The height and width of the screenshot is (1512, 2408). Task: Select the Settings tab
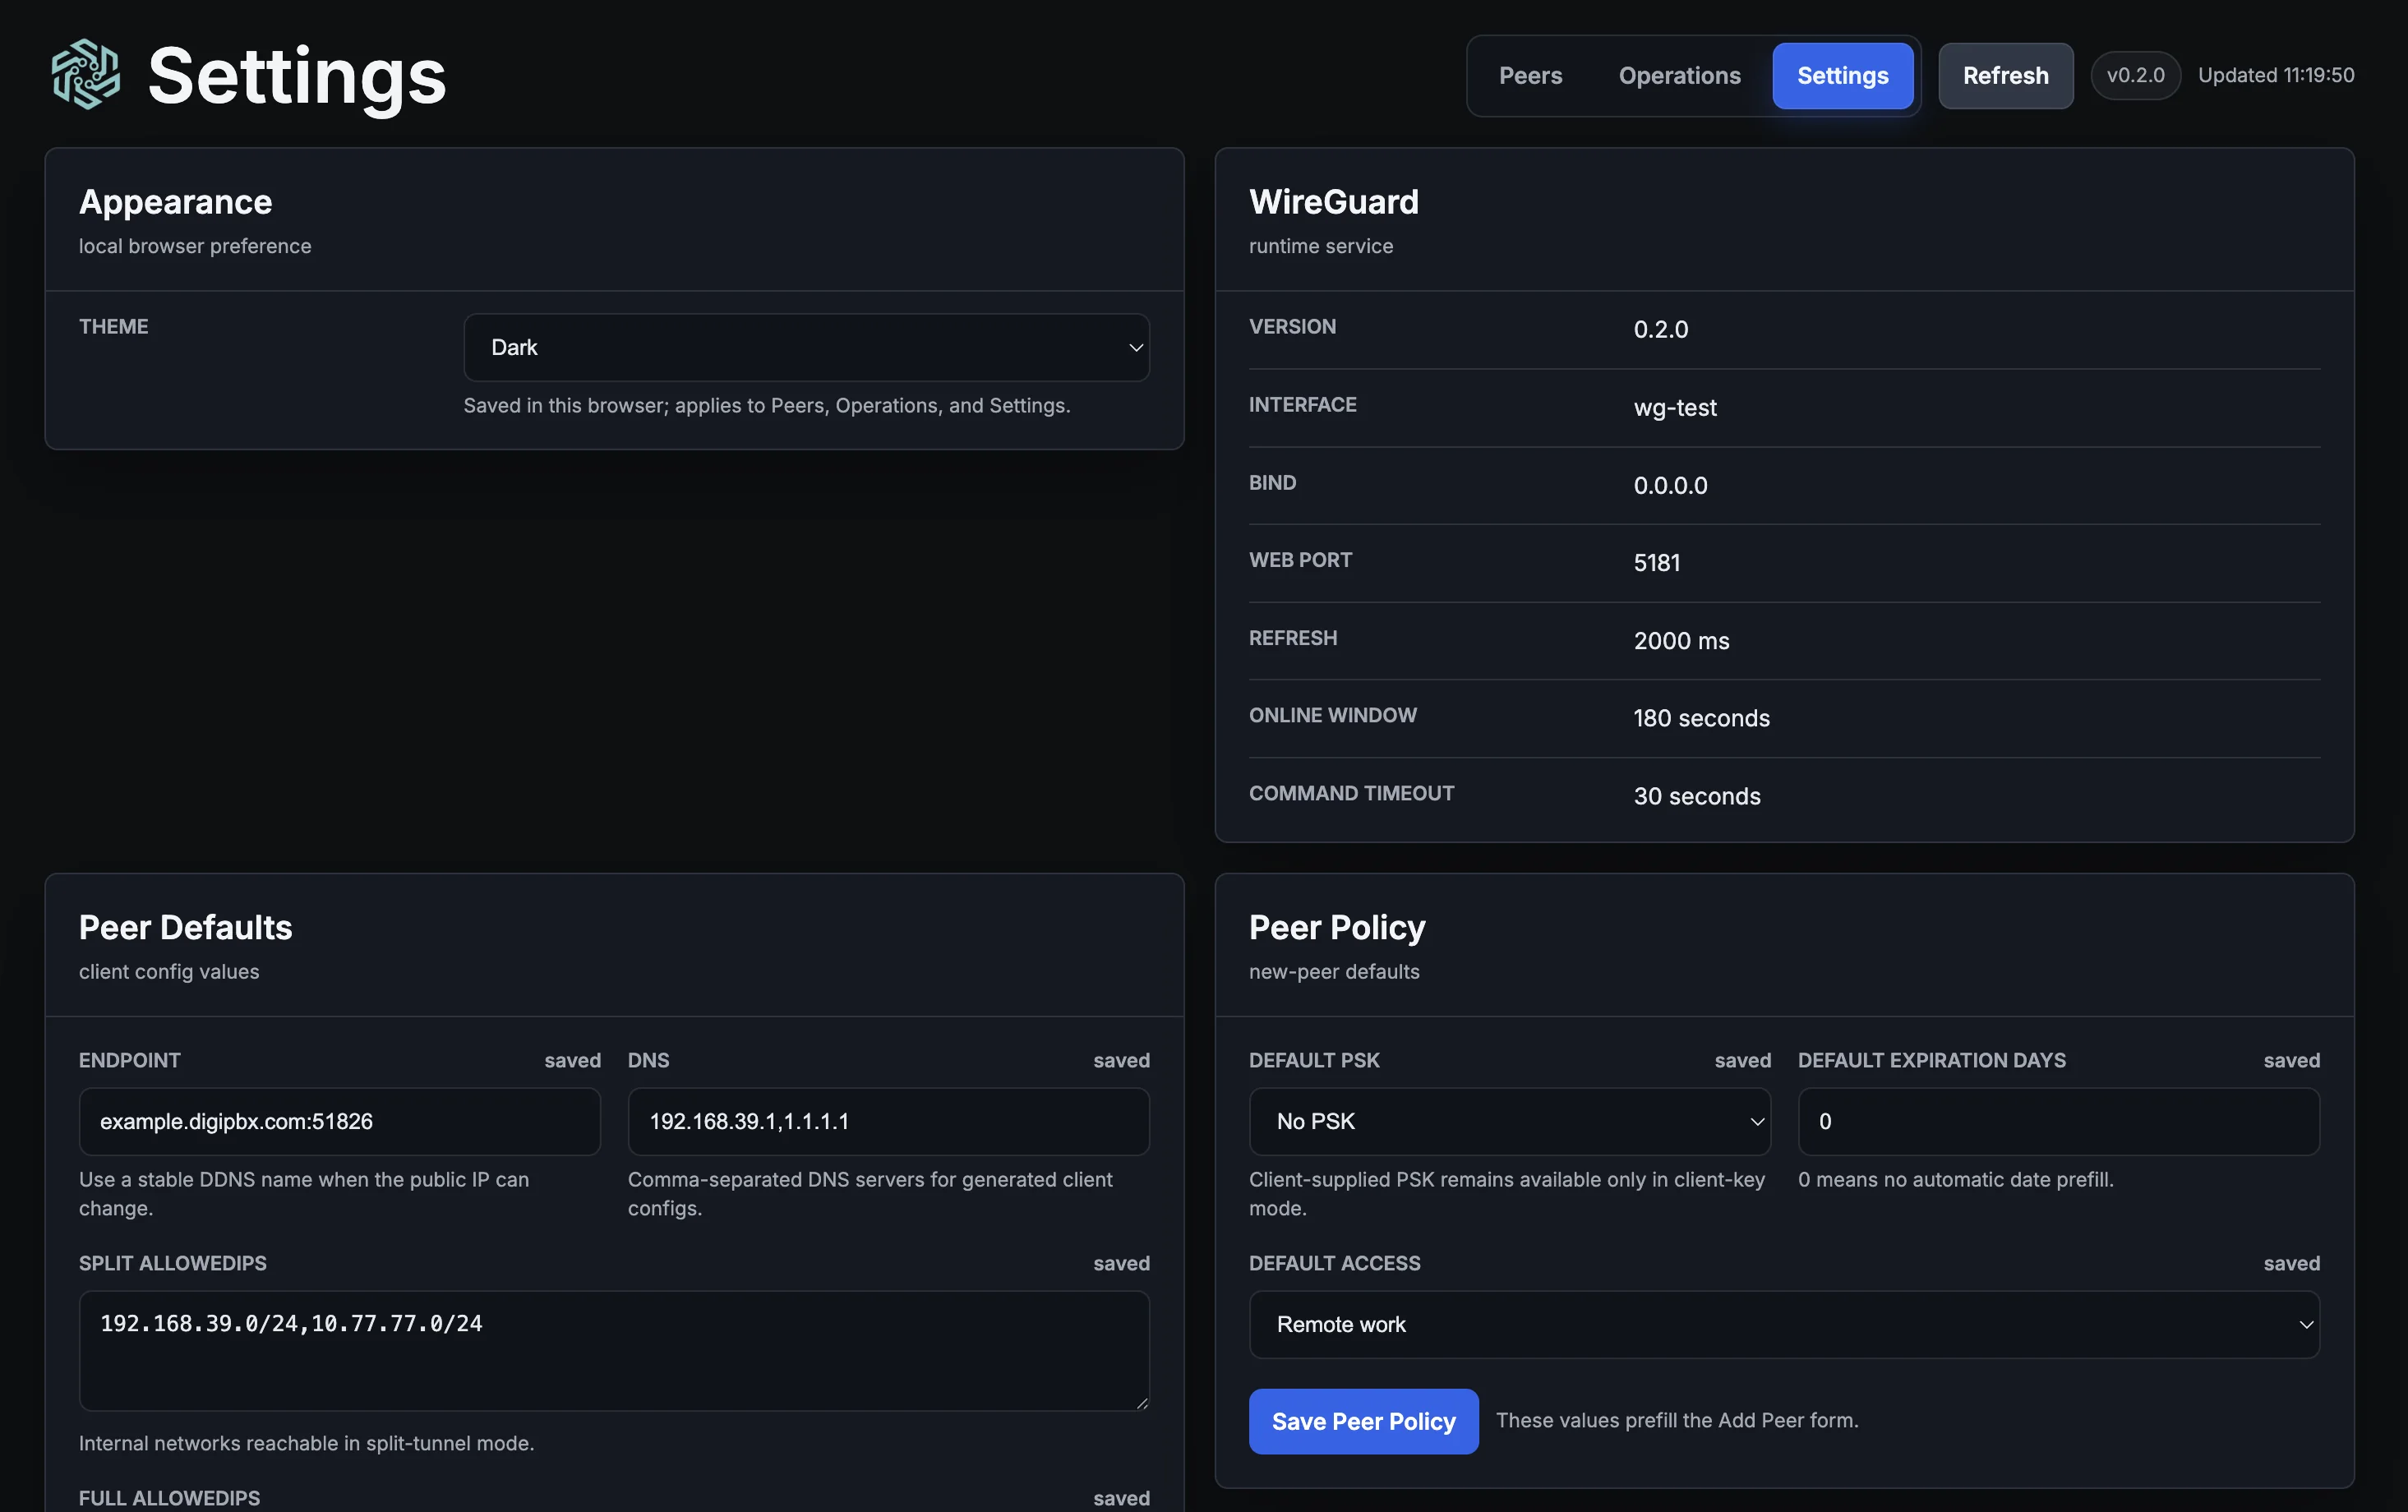pos(1842,76)
